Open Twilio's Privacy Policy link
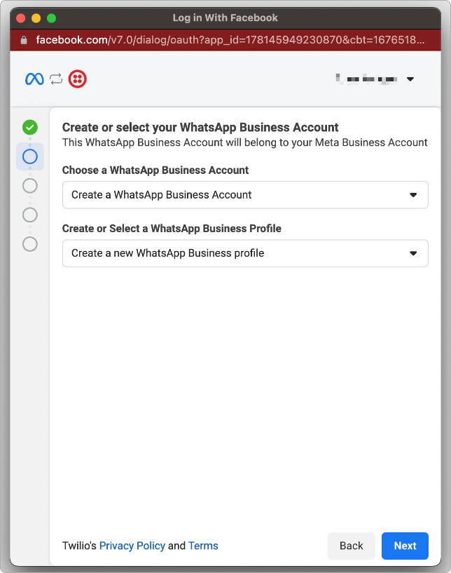This screenshot has height=573, width=451. 132,546
